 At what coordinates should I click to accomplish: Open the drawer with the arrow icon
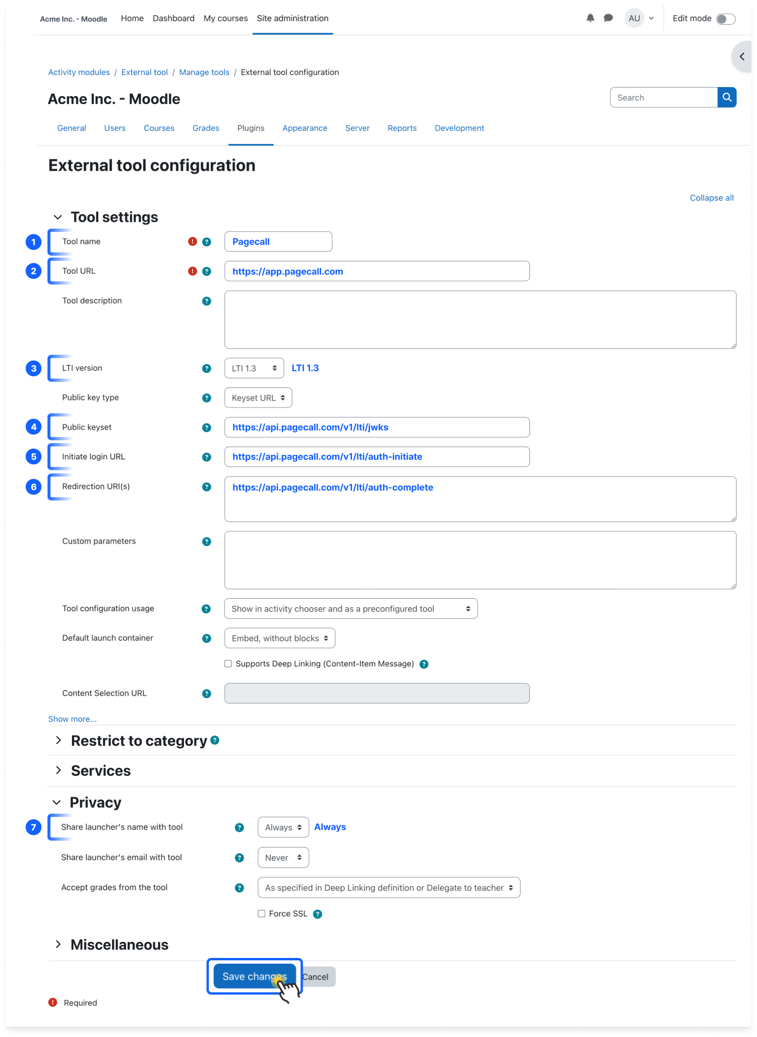pos(742,57)
